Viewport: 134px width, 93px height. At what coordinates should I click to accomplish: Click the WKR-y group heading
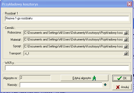tap(10, 63)
